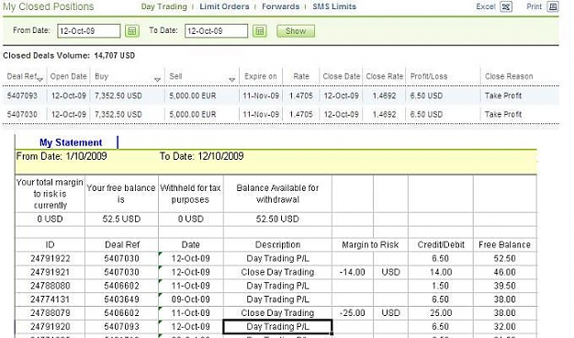Click free balance value 52.50 in the statement rows
This screenshot has width=574, height=338.
point(504,258)
